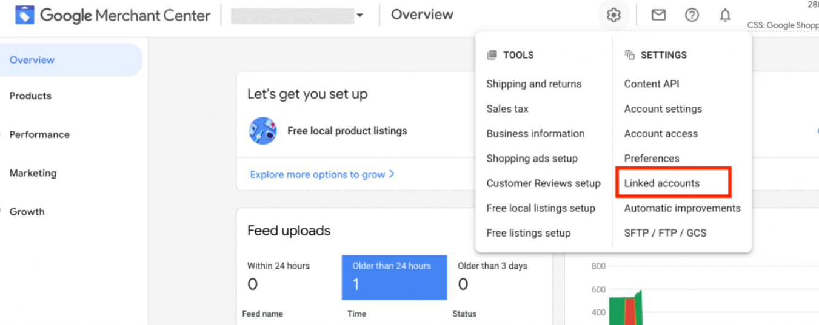Open Customer Reviews setup entry

point(543,183)
